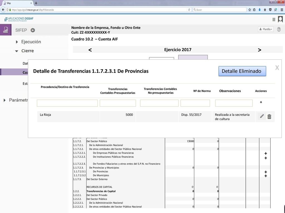Open the applications grid icon
Image resolution: width=285 pixels, height=213 pixels.
point(274,20)
